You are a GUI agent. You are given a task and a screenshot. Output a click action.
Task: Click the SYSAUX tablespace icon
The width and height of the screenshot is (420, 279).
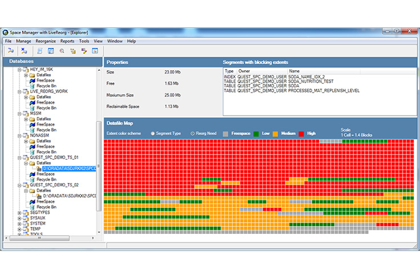[26, 218]
